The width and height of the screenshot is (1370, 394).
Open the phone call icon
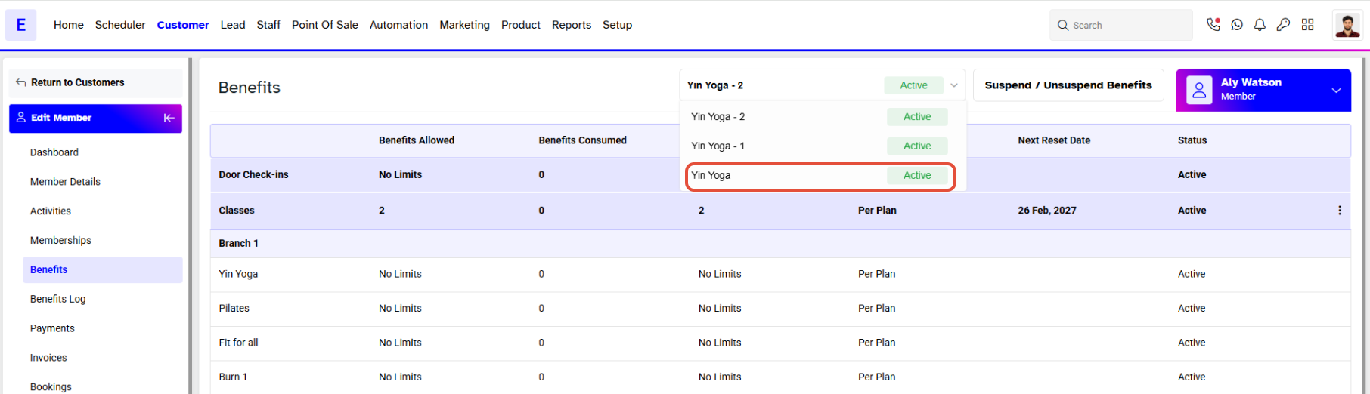[x=1213, y=24]
